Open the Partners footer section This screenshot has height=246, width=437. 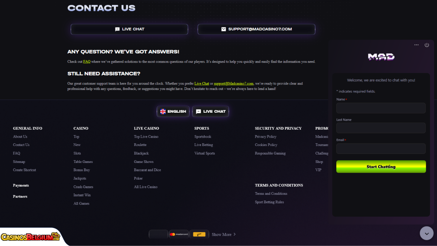(x=20, y=197)
